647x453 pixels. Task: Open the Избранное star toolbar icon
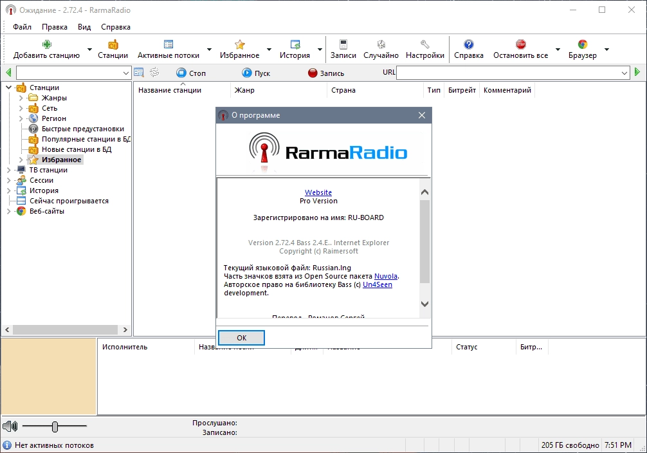tap(239, 44)
